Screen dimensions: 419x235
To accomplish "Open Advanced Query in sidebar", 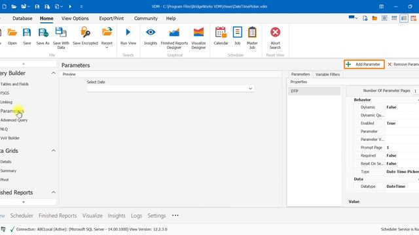I will point(14,120).
